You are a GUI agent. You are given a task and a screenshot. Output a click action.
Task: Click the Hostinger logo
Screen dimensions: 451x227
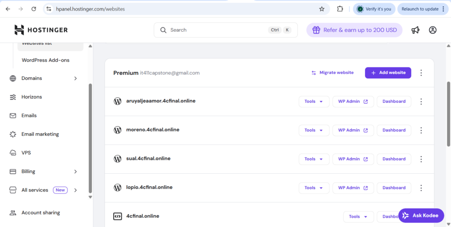coord(41,30)
